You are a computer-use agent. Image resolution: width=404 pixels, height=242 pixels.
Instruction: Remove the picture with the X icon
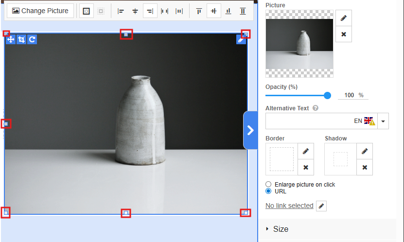344,35
